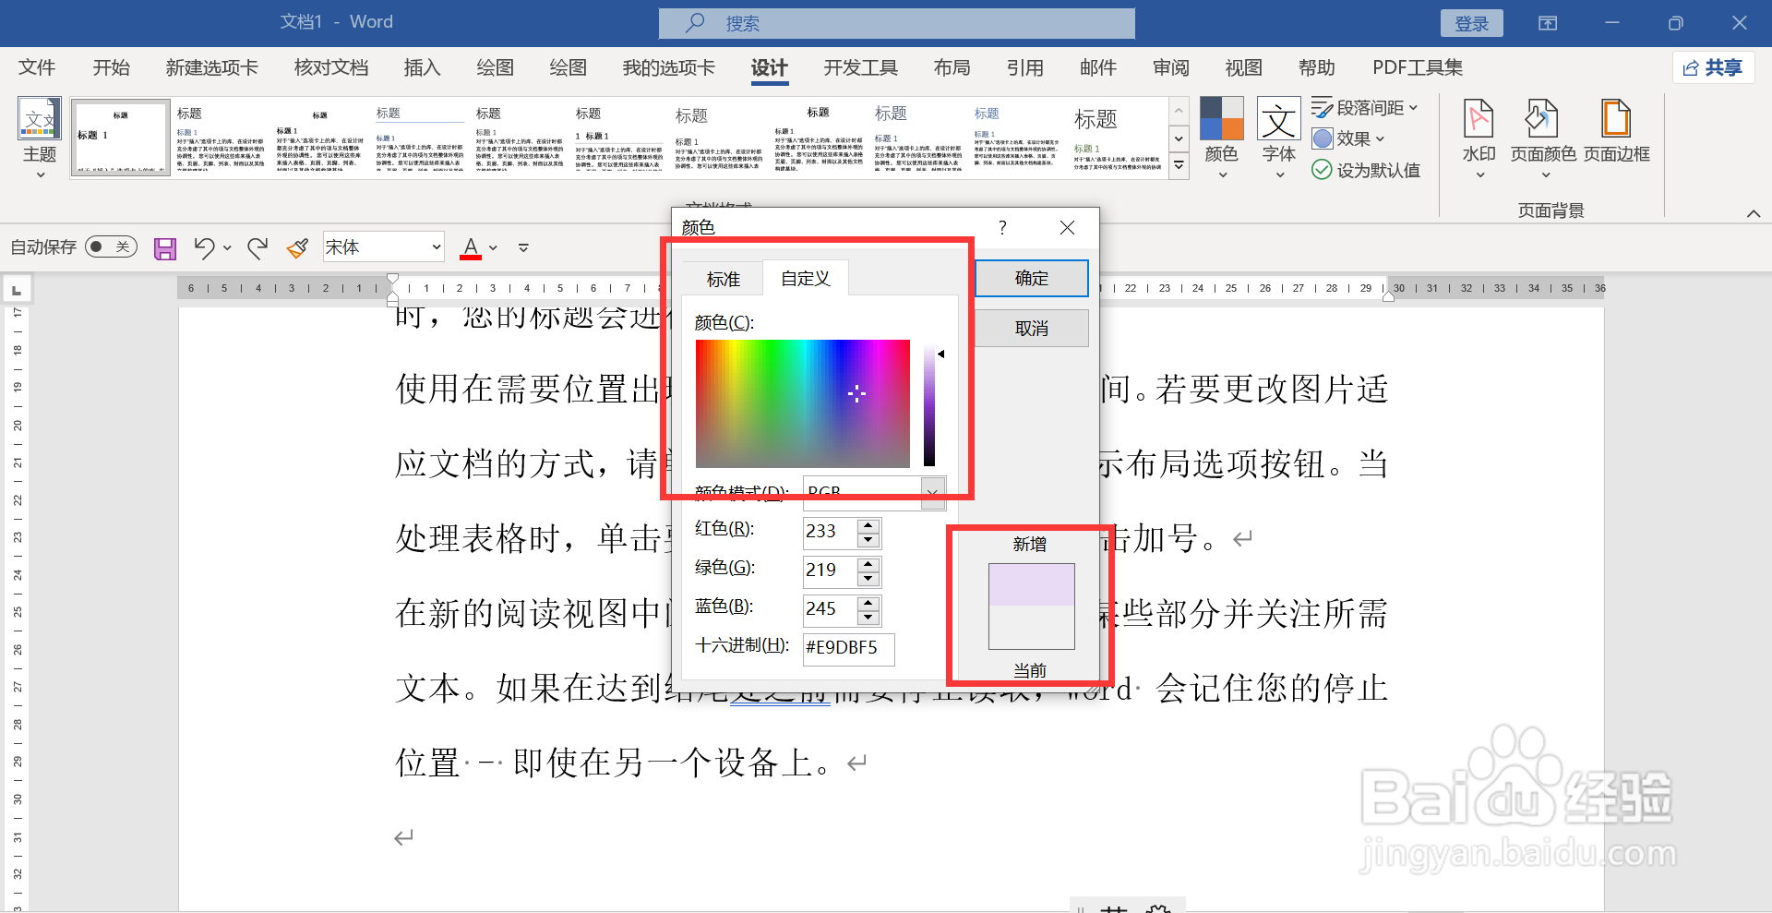Increase the Blue (蓝色) value spinner
The image size is (1772, 913).
(868, 603)
